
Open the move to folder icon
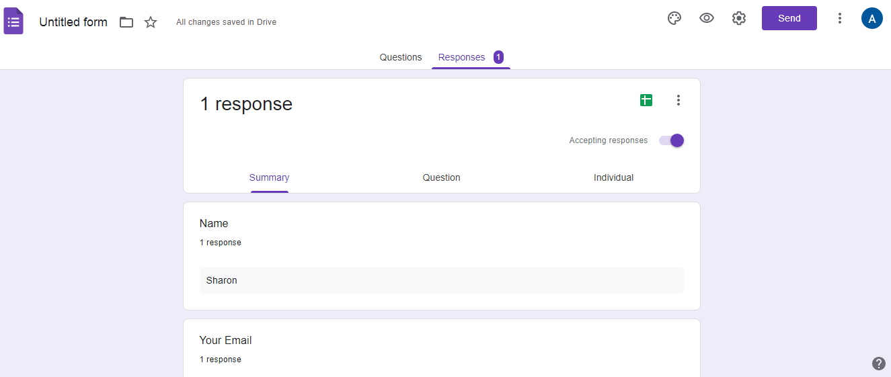[126, 22]
